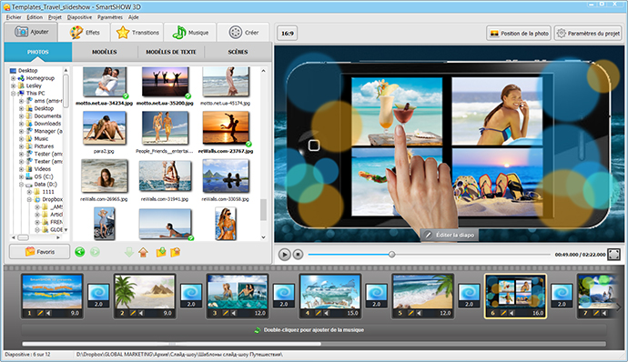This screenshot has width=628, height=362.
Task: Click the 16:9 aspect ratio button
Action: point(288,34)
